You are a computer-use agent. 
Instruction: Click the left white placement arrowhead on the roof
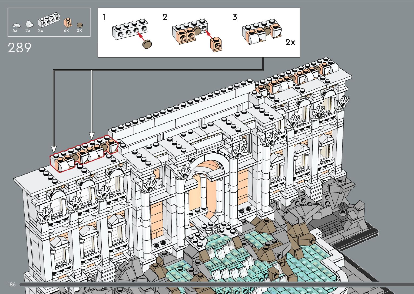54,149
